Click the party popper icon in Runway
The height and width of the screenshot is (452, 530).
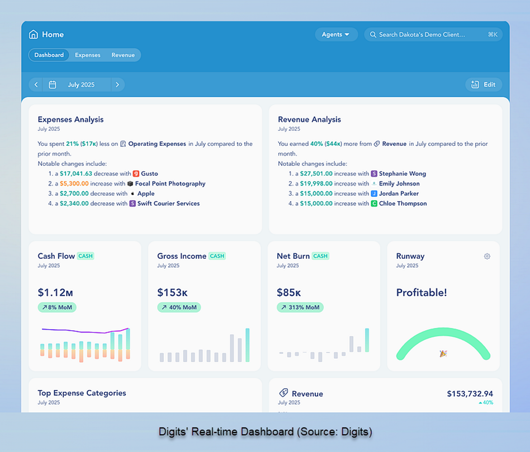pyautogui.click(x=443, y=354)
